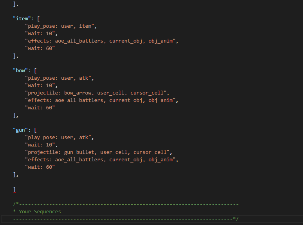The height and width of the screenshot is (225, 303).
Task: Click the gun_bullet projectile line
Action: tap(97, 152)
